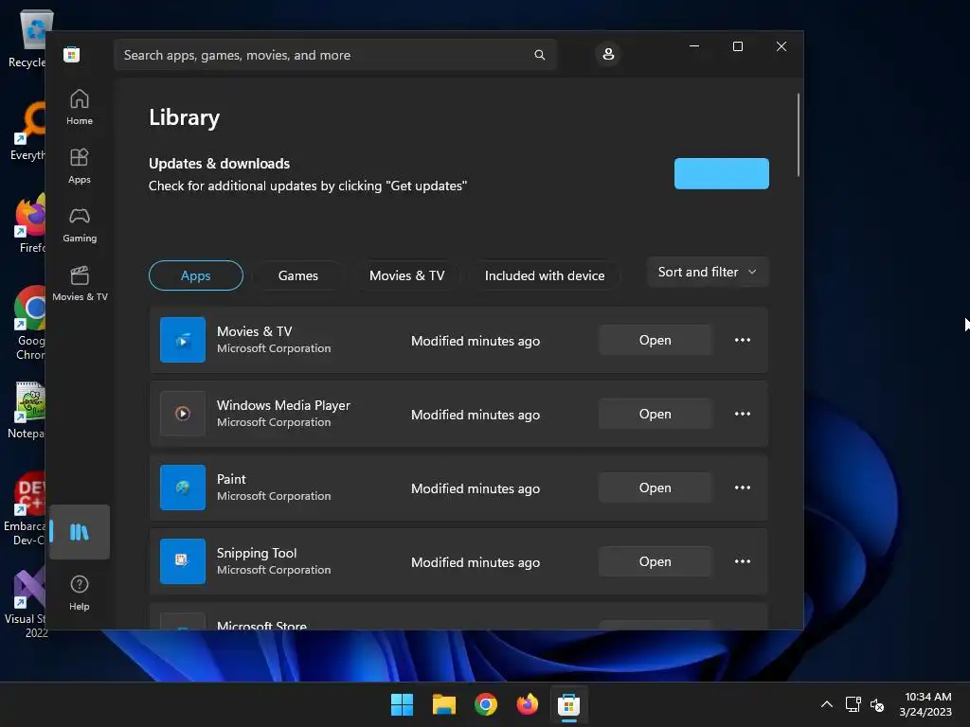Click the 'Updates & downloads' heading
This screenshot has width=970, height=727.
219,163
